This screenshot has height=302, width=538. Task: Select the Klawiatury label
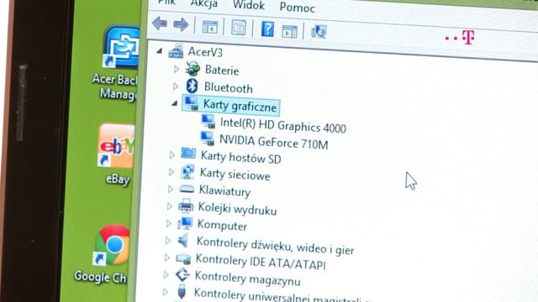[224, 191]
